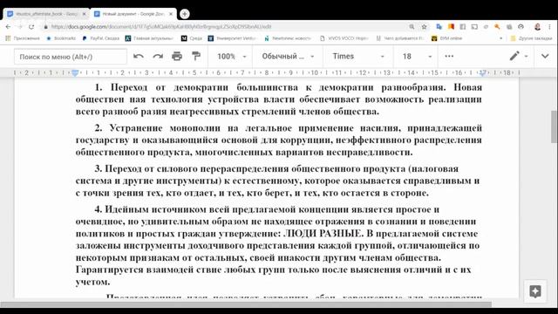Click the left indent marker on ruler
Viewport: 558px width, 314px height.
click(75, 73)
